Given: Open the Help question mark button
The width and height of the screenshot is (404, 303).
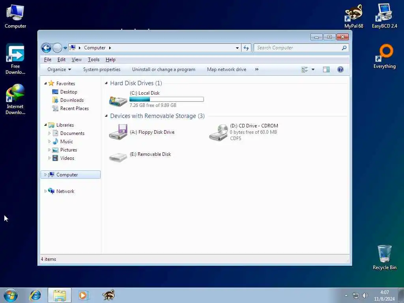Looking at the screenshot, I should tap(340, 69).
